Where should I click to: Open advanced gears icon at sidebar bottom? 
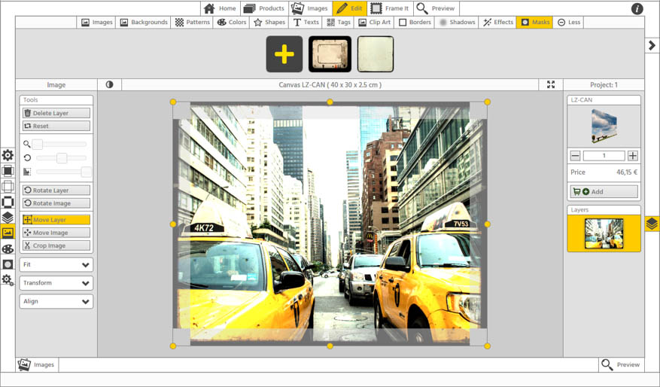(x=8, y=279)
